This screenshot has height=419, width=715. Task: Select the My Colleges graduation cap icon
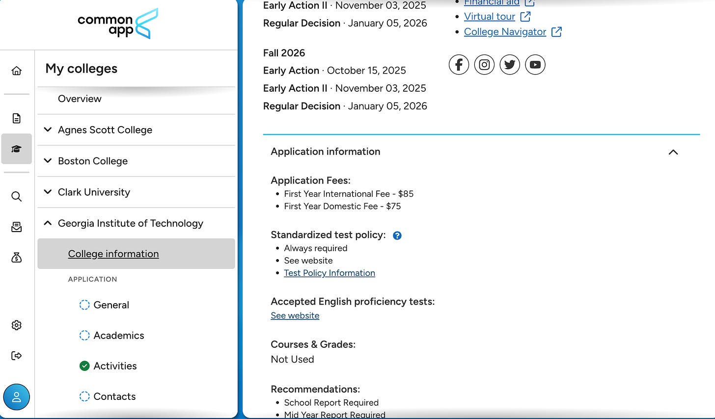(17, 149)
